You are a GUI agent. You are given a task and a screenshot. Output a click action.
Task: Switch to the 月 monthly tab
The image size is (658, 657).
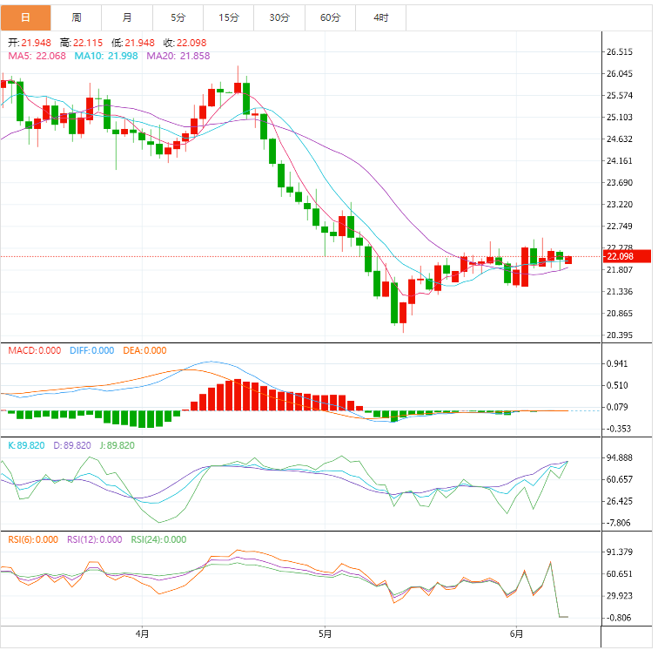[x=127, y=17]
